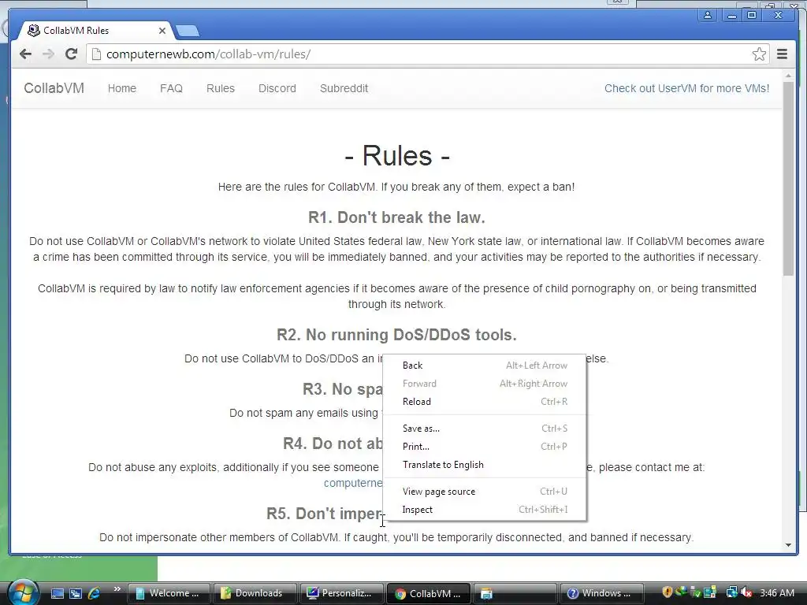Switch to the Welcome taskbar window
807x605 pixels.
pyautogui.click(x=169, y=593)
